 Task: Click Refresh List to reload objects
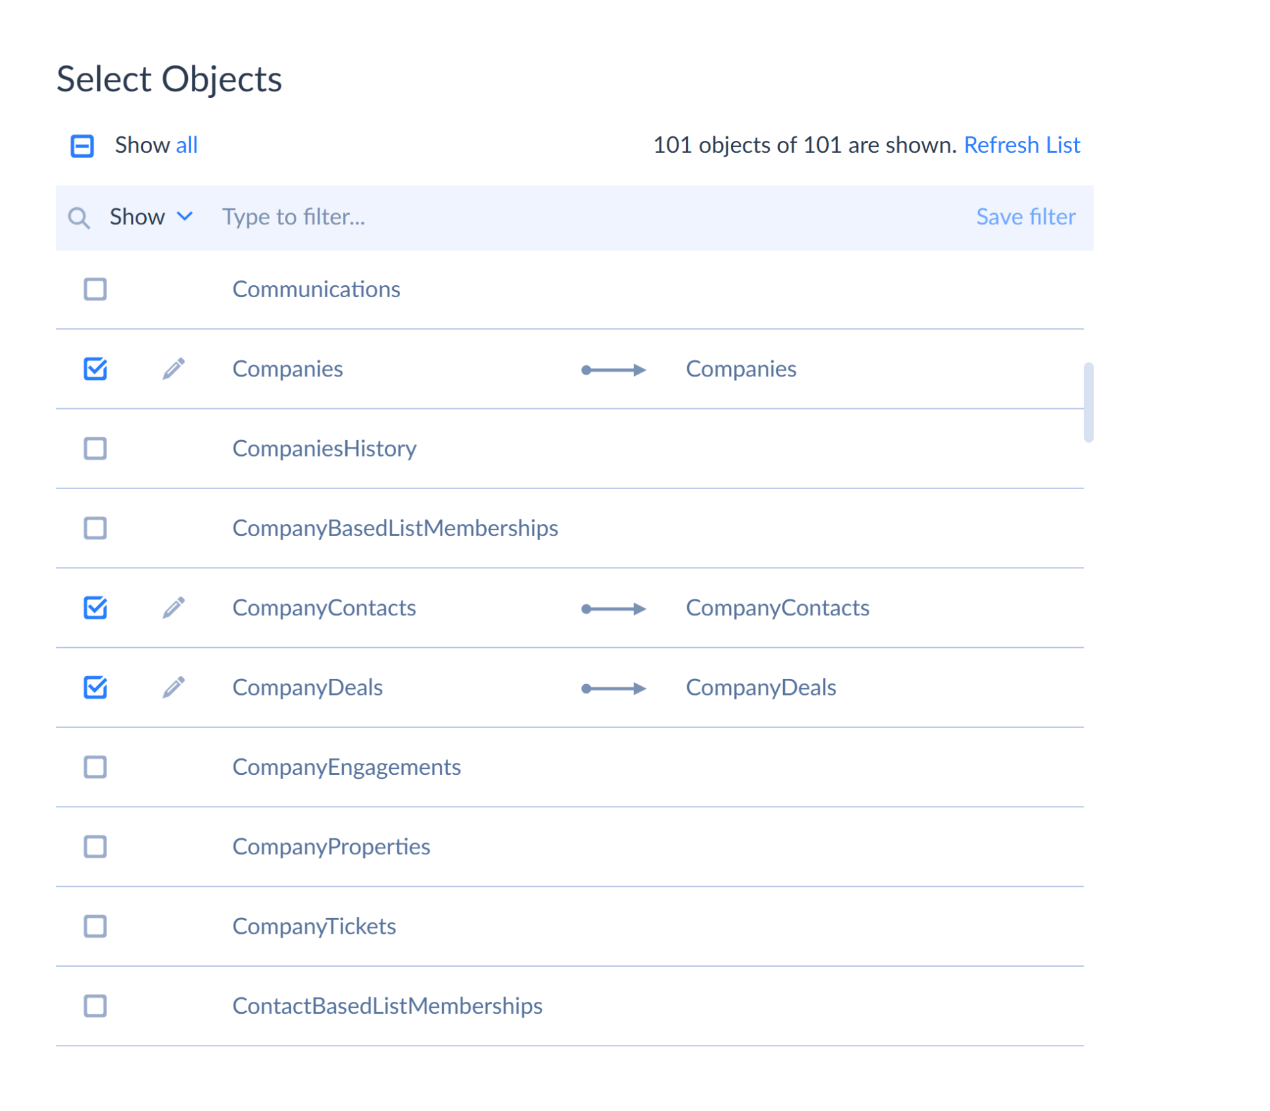pos(1023,145)
